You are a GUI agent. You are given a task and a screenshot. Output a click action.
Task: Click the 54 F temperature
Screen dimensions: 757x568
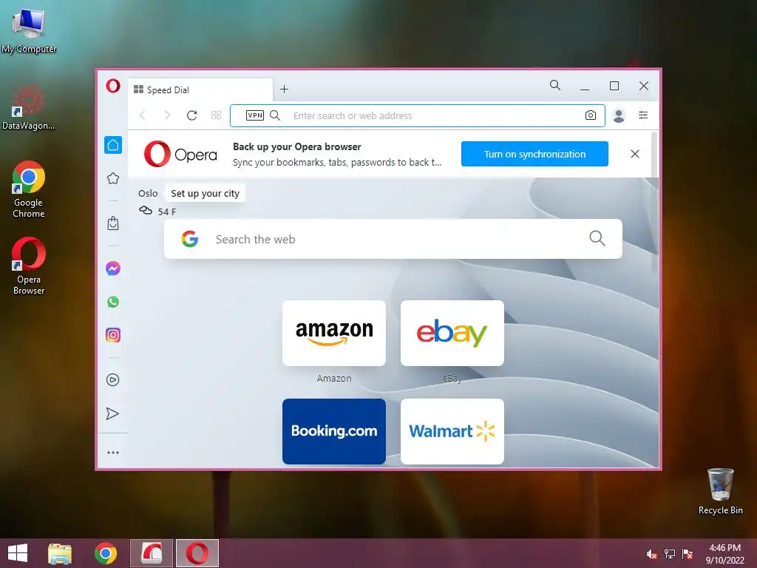tap(166, 212)
